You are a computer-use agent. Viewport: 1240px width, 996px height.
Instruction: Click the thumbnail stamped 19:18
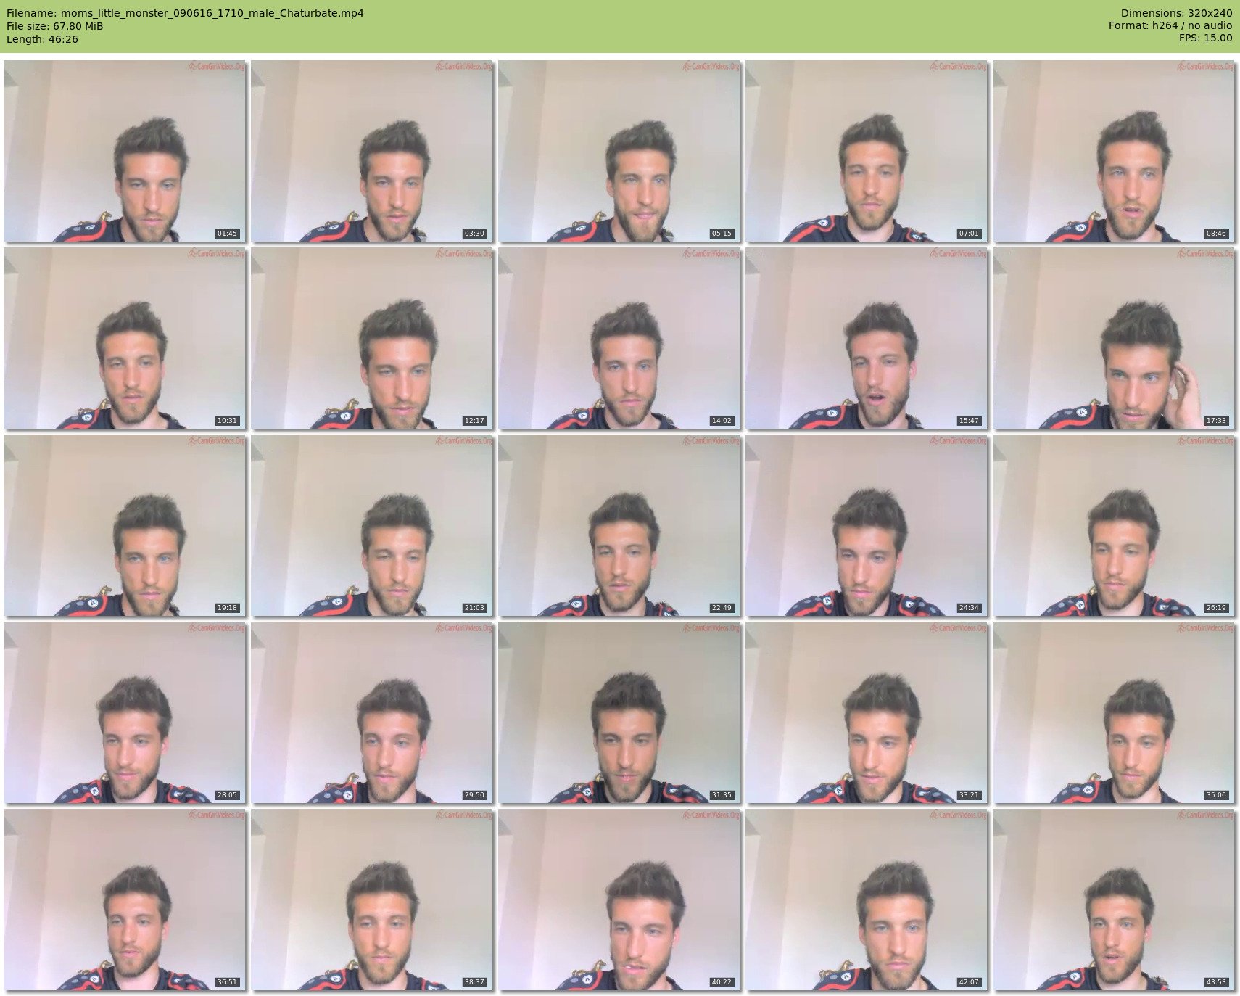click(x=125, y=525)
